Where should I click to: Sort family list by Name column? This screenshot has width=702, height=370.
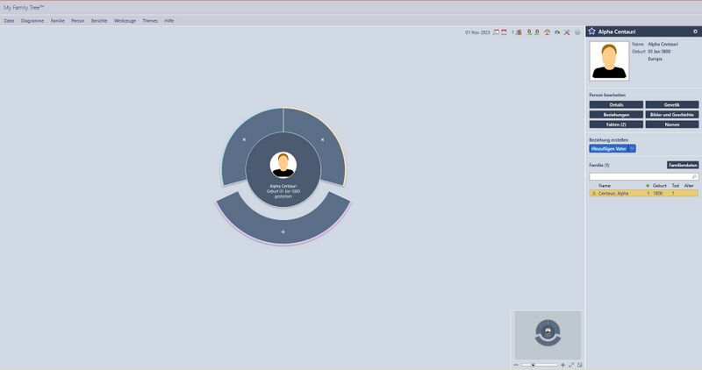pos(605,186)
